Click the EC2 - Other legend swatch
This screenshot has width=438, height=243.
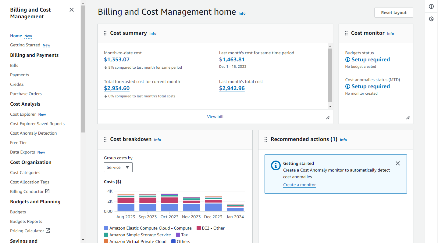tap(199, 228)
